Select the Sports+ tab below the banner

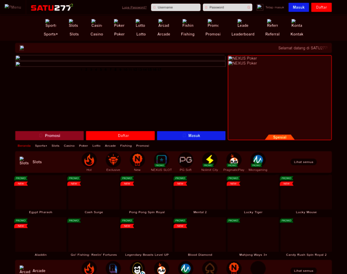41,146
